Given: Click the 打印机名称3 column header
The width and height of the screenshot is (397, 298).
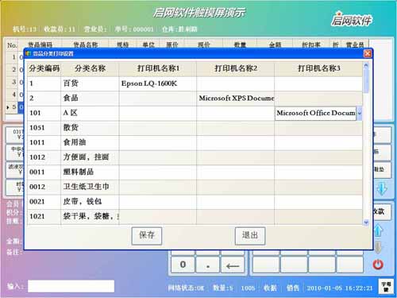Looking at the screenshot, I should pyautogui.click(x=318, y=69).
